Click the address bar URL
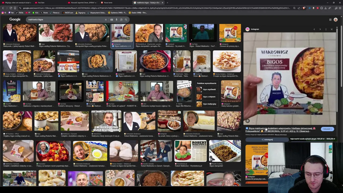This screenshot has height=193, width=343. pyautogui.click(x=156, y=8)
